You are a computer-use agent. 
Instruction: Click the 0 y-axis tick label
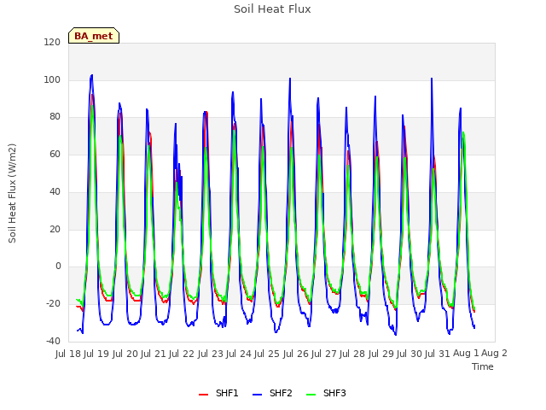(58, 266)
